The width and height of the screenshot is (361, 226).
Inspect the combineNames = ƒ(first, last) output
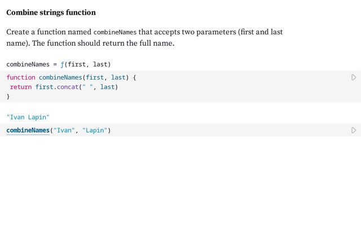pyautogui.click(x=58, y=64)
